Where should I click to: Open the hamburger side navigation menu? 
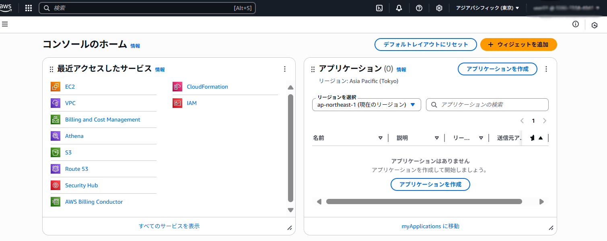coord(5,24)
